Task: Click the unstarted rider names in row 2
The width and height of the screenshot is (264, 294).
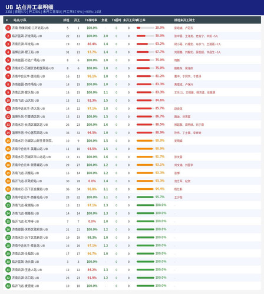Action: (196, 36)
